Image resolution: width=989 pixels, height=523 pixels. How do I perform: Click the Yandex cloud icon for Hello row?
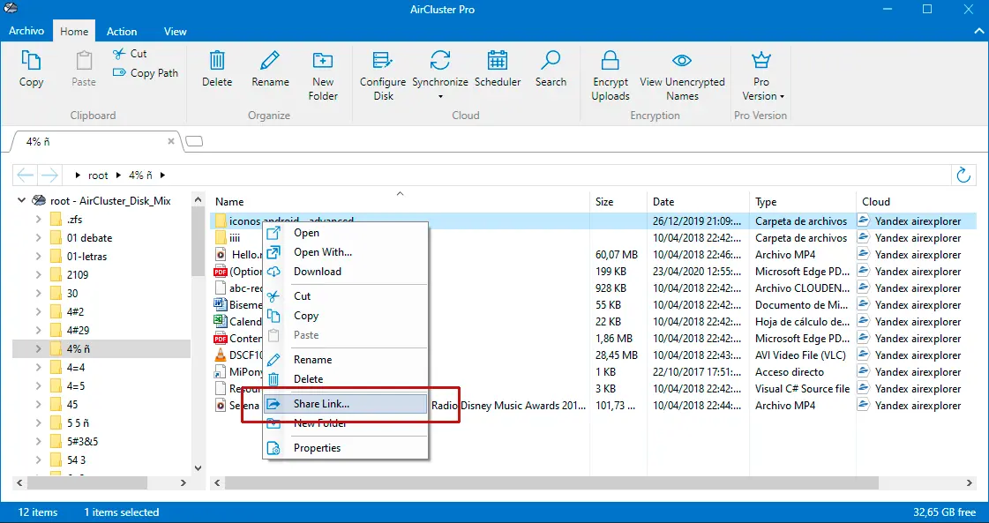click(864, 254)
